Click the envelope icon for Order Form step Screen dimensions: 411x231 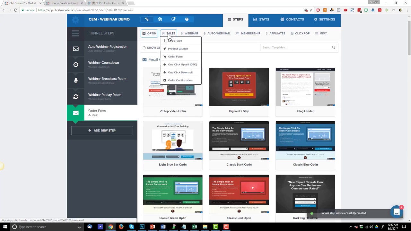76,113
